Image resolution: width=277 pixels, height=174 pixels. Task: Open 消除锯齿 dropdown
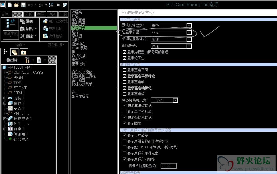189,46
